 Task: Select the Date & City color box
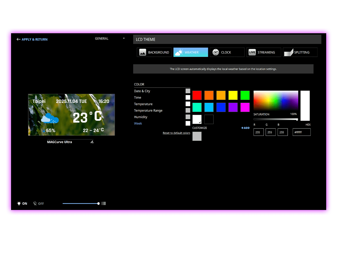click(188, 91)
